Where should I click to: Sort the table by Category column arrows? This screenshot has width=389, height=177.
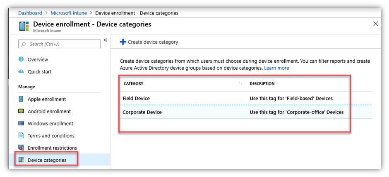click(x=240, y=83)
